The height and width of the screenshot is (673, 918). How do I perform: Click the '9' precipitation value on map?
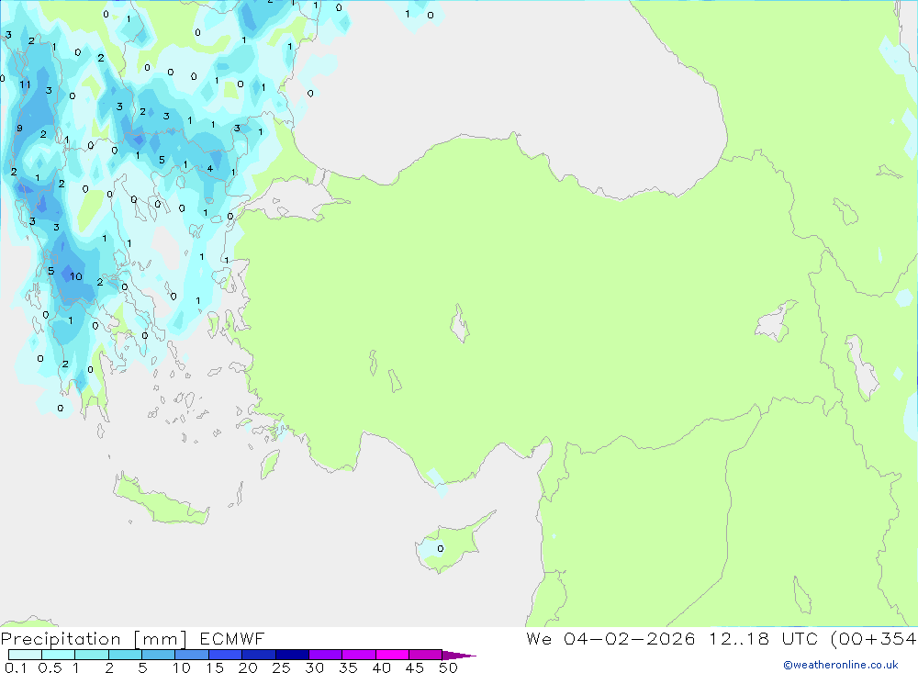[x=20, y=129]
